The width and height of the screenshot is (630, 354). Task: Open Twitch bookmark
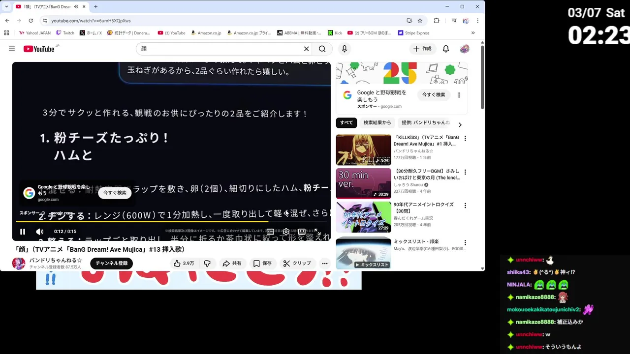click(x=65, y=33)
